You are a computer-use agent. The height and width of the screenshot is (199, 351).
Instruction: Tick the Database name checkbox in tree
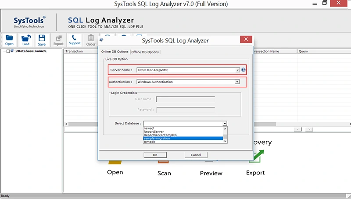pos(8,51)
